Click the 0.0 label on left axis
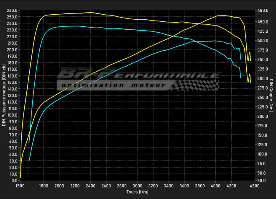 [15, 180]
